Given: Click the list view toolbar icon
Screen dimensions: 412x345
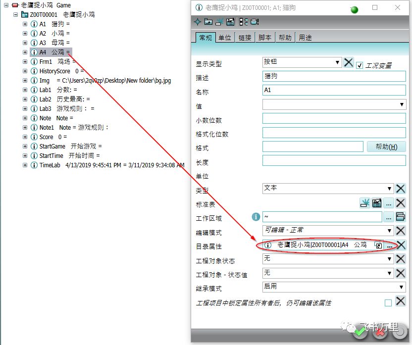Looking at the screenshot, I should click(x=242, y=21).
